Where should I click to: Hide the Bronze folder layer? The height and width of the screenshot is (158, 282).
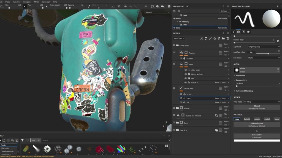[x=174, y=108]
